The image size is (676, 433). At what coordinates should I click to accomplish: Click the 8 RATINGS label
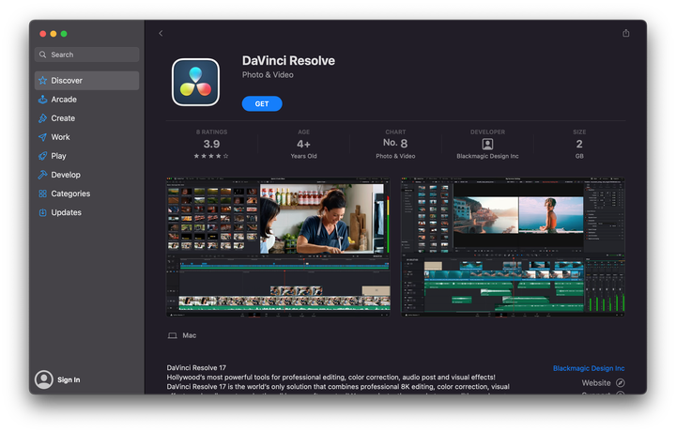pos(211,132)
